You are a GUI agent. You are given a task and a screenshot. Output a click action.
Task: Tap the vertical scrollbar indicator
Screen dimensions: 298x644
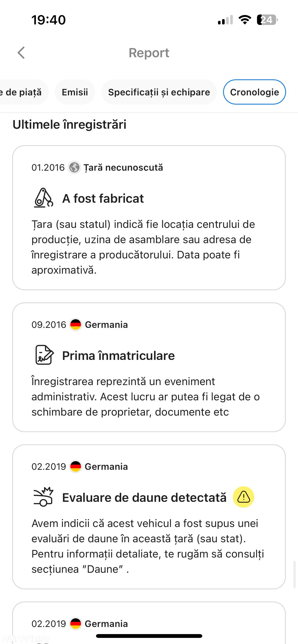coord(295,574)
